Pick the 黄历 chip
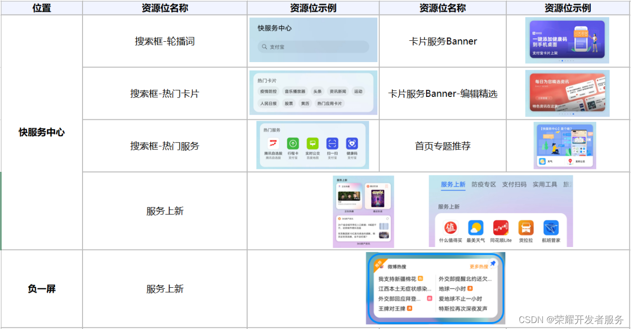The width and height of the screenshot is (631, 329). (x=305, y=103)
